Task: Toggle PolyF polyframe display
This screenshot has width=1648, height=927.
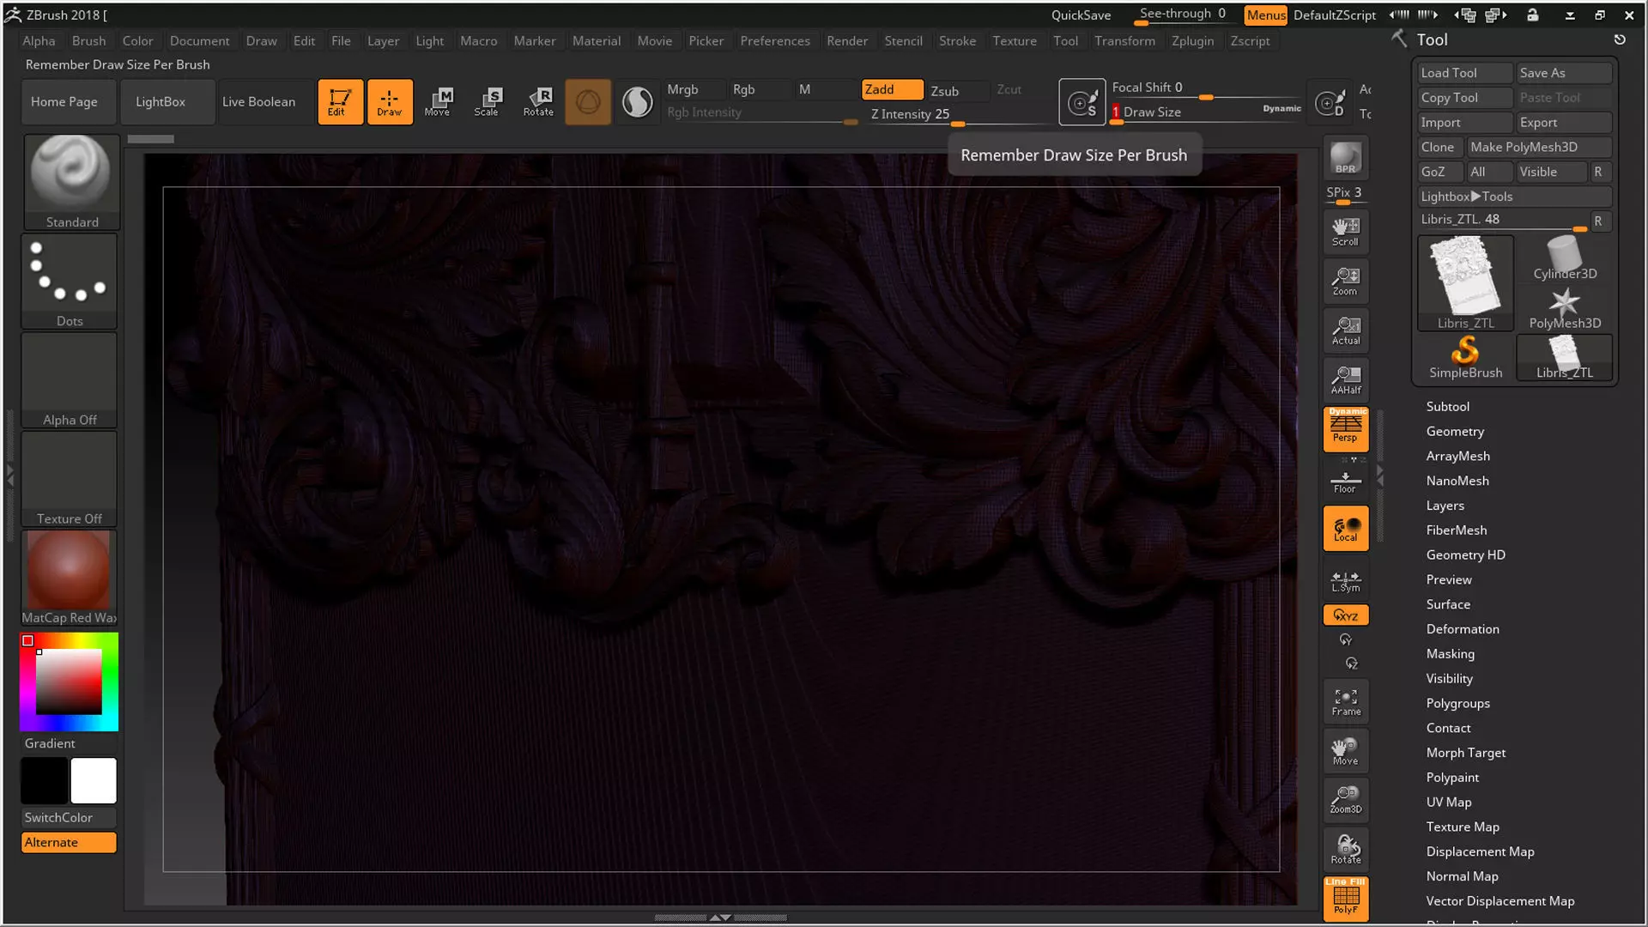Action: coord(1345,899)
